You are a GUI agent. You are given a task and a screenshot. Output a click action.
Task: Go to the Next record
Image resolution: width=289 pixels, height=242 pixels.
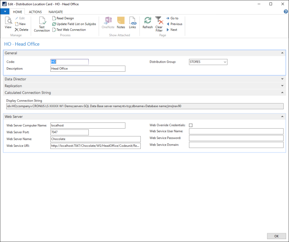point(173,30)
